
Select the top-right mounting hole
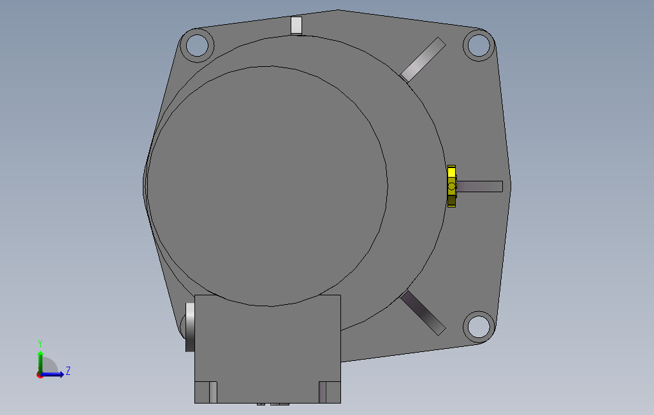(479, 45)
